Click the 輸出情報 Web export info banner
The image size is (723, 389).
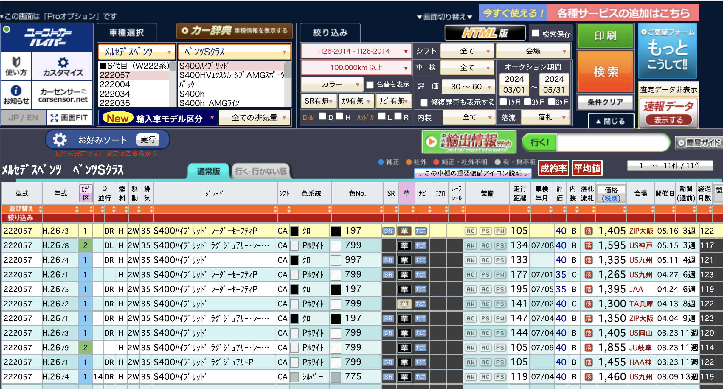469,142
